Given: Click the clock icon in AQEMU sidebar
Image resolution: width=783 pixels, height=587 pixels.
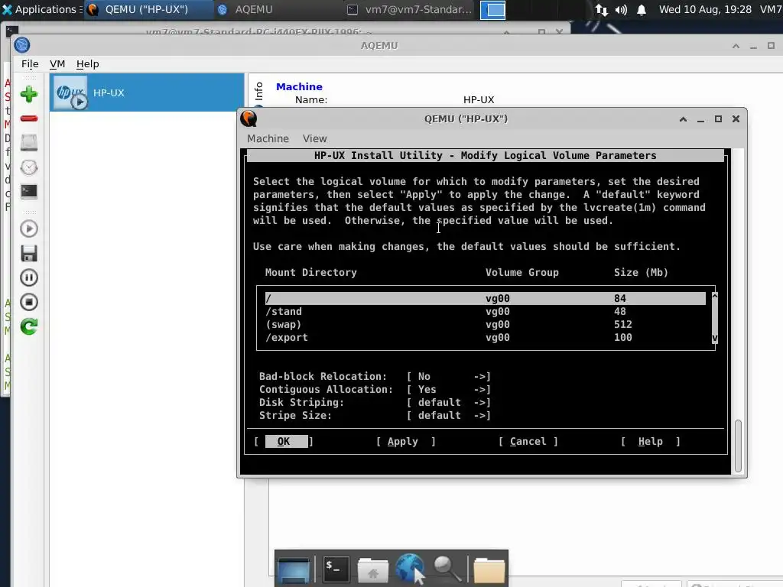Looking at the screenshot, I should pyautogui.click(x=29, y=167).
